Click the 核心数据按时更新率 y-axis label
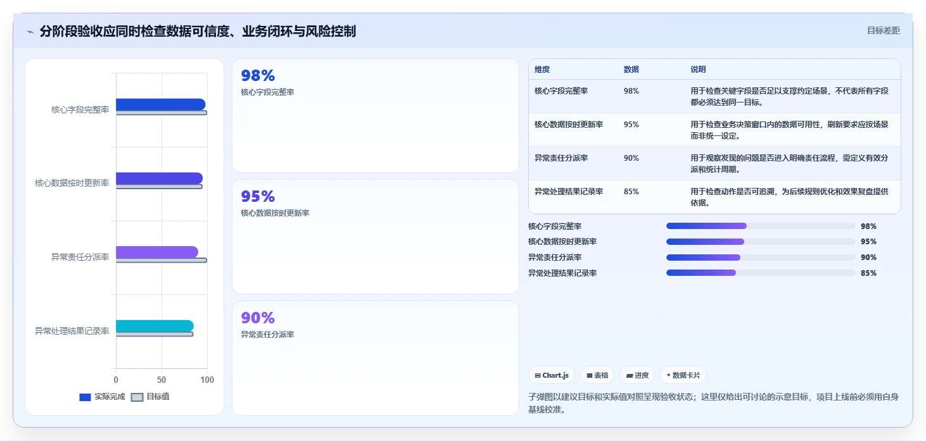 point(72,183)
